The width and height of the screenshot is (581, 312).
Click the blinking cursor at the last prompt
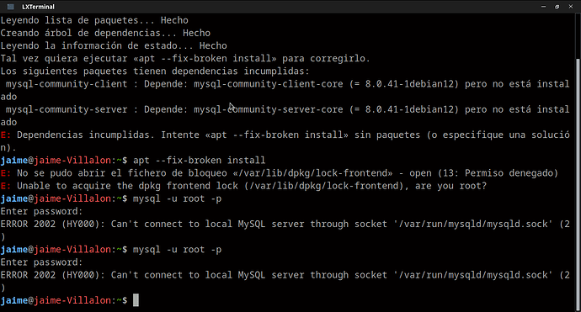point(136,300)
